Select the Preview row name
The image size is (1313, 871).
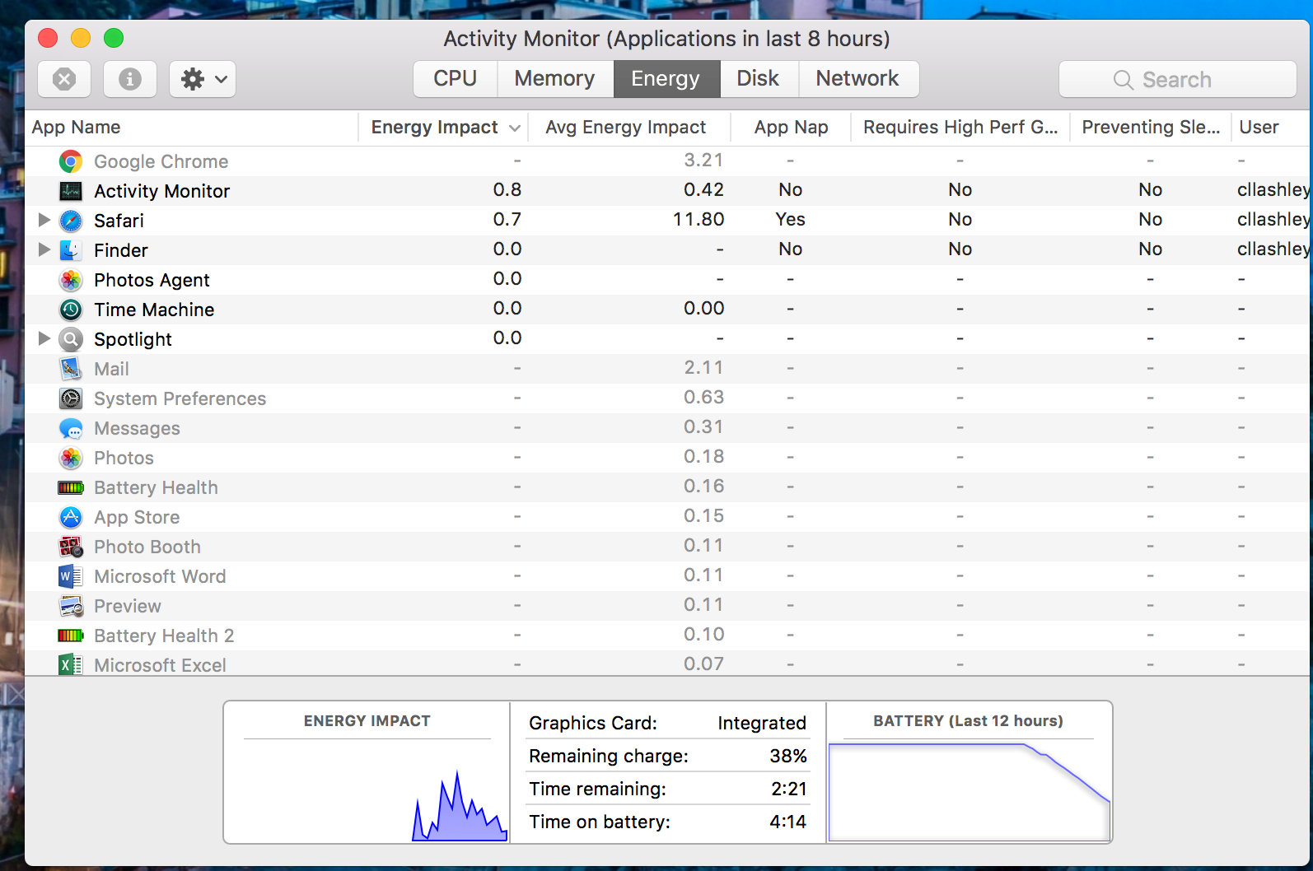coord(128,606)
